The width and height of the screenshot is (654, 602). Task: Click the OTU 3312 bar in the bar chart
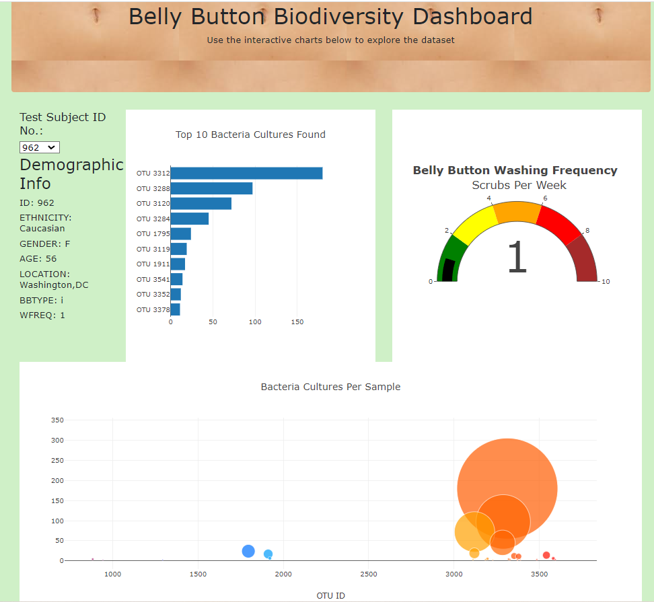tap(246, 173)
